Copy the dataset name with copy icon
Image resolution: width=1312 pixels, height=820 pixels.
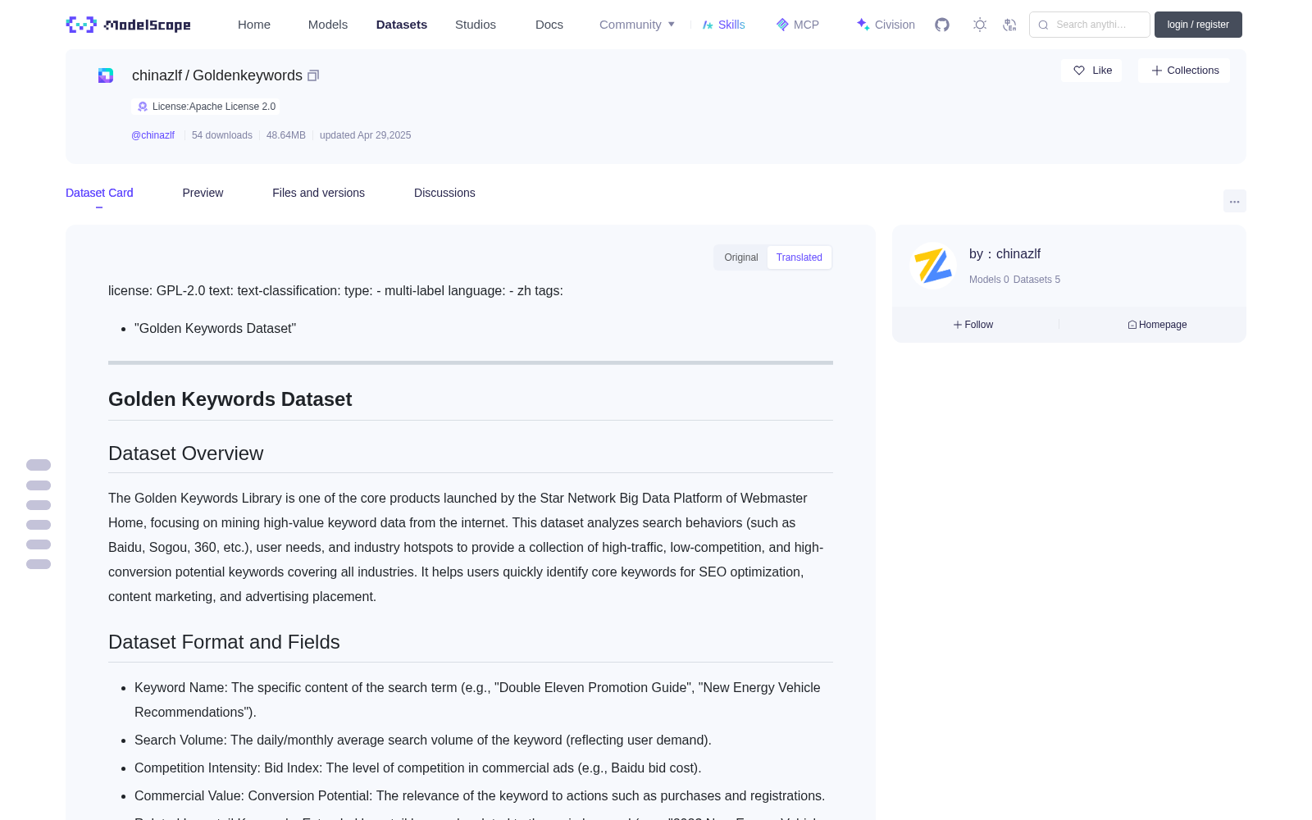pos(313,75)
